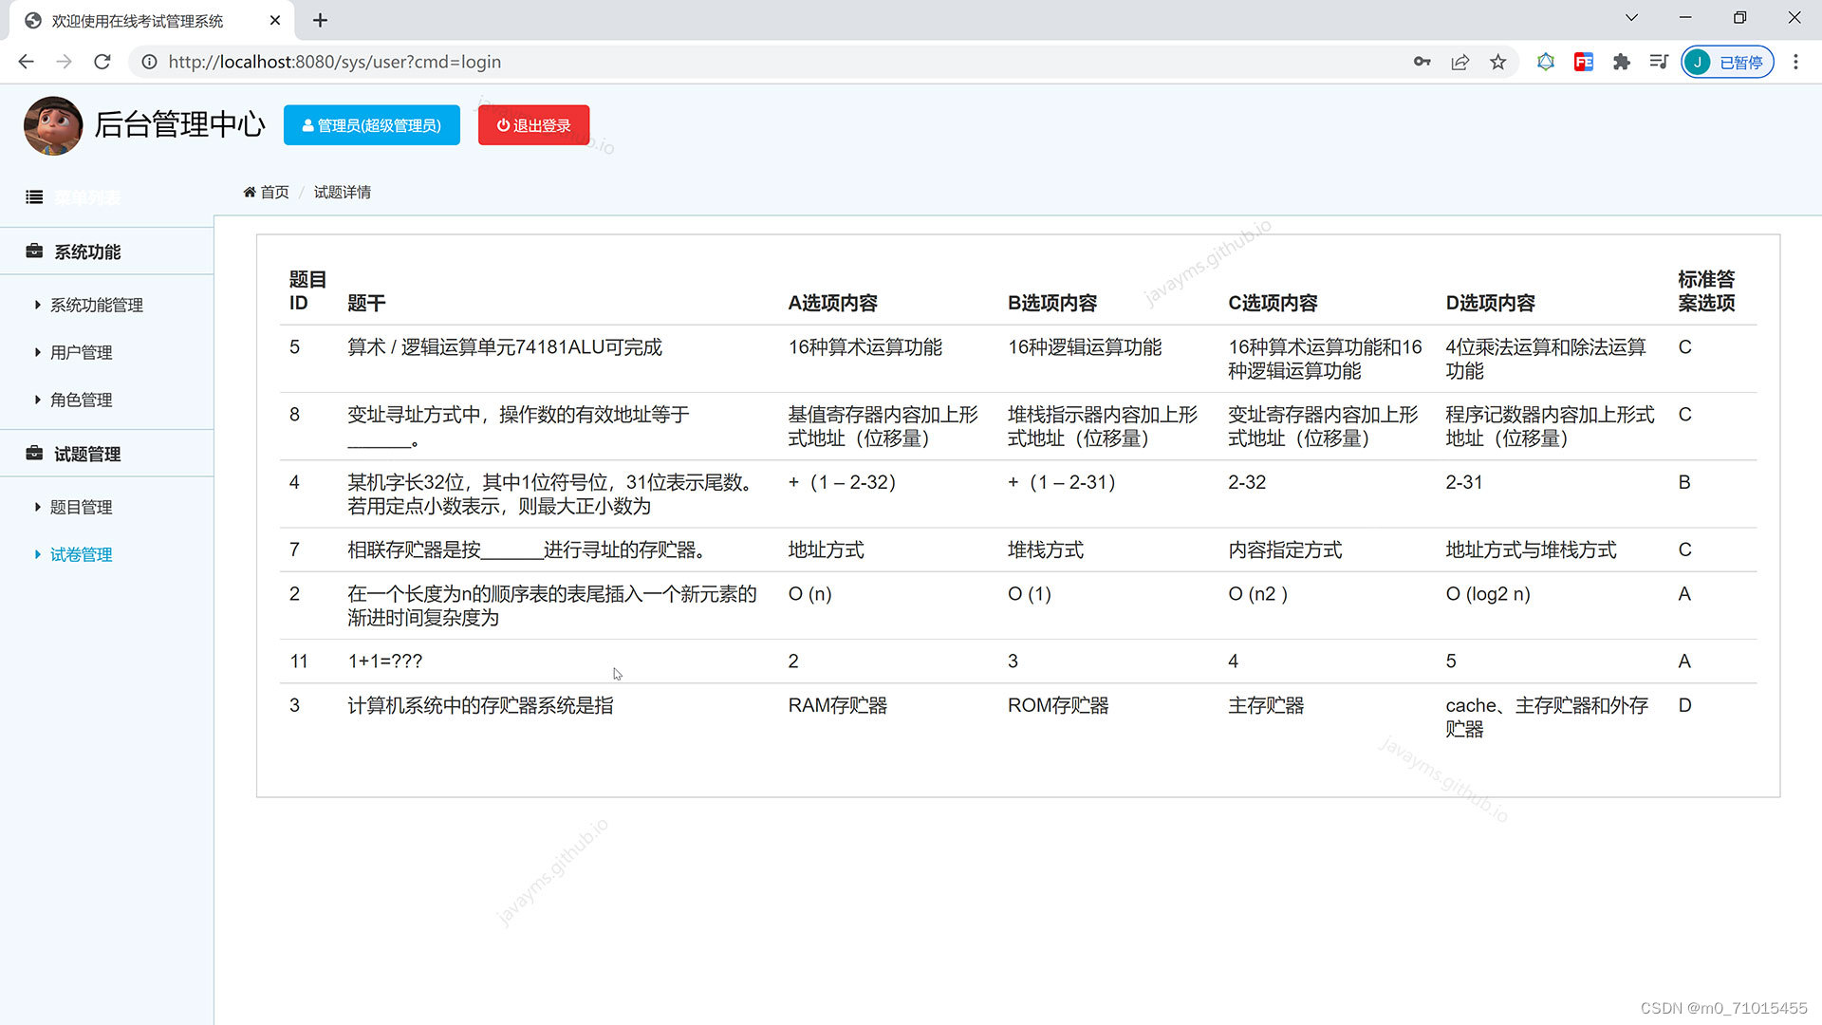Open the 首页 breadcrumb link
1822x1025 pixels.
click(273, 191)
